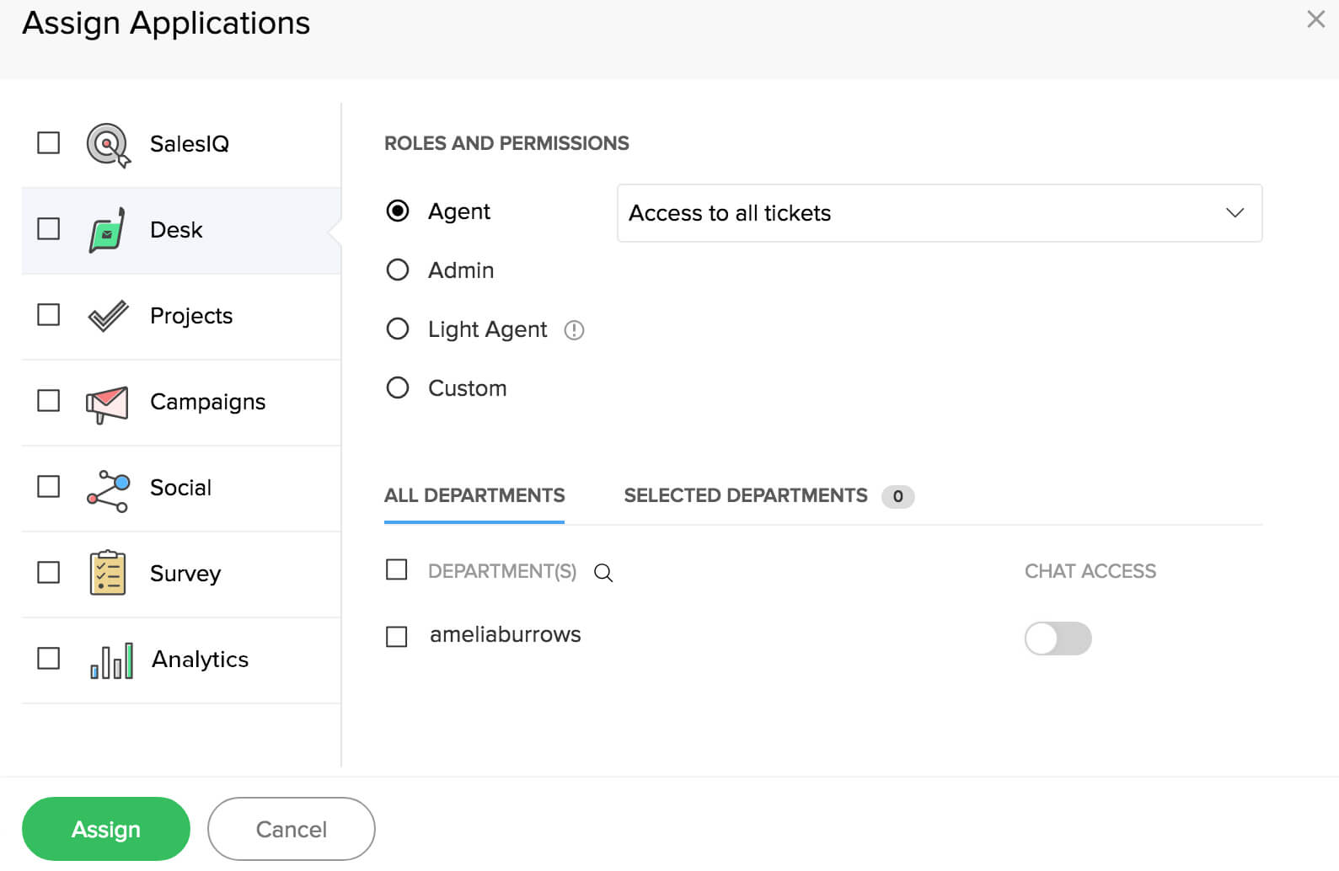Click the Desk app icon
Screen dimensions: 1339x871
107,230
